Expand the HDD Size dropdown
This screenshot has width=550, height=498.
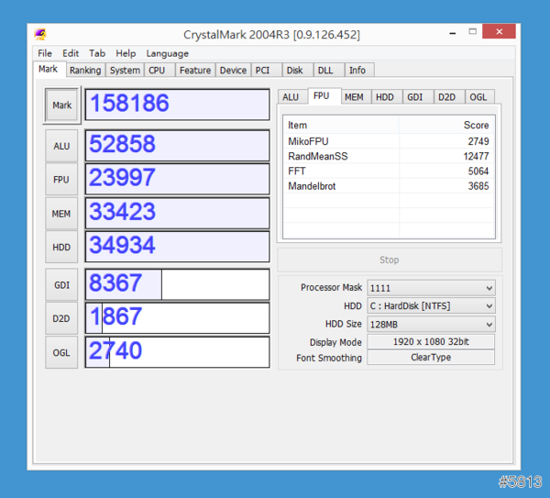click(431, 325)
